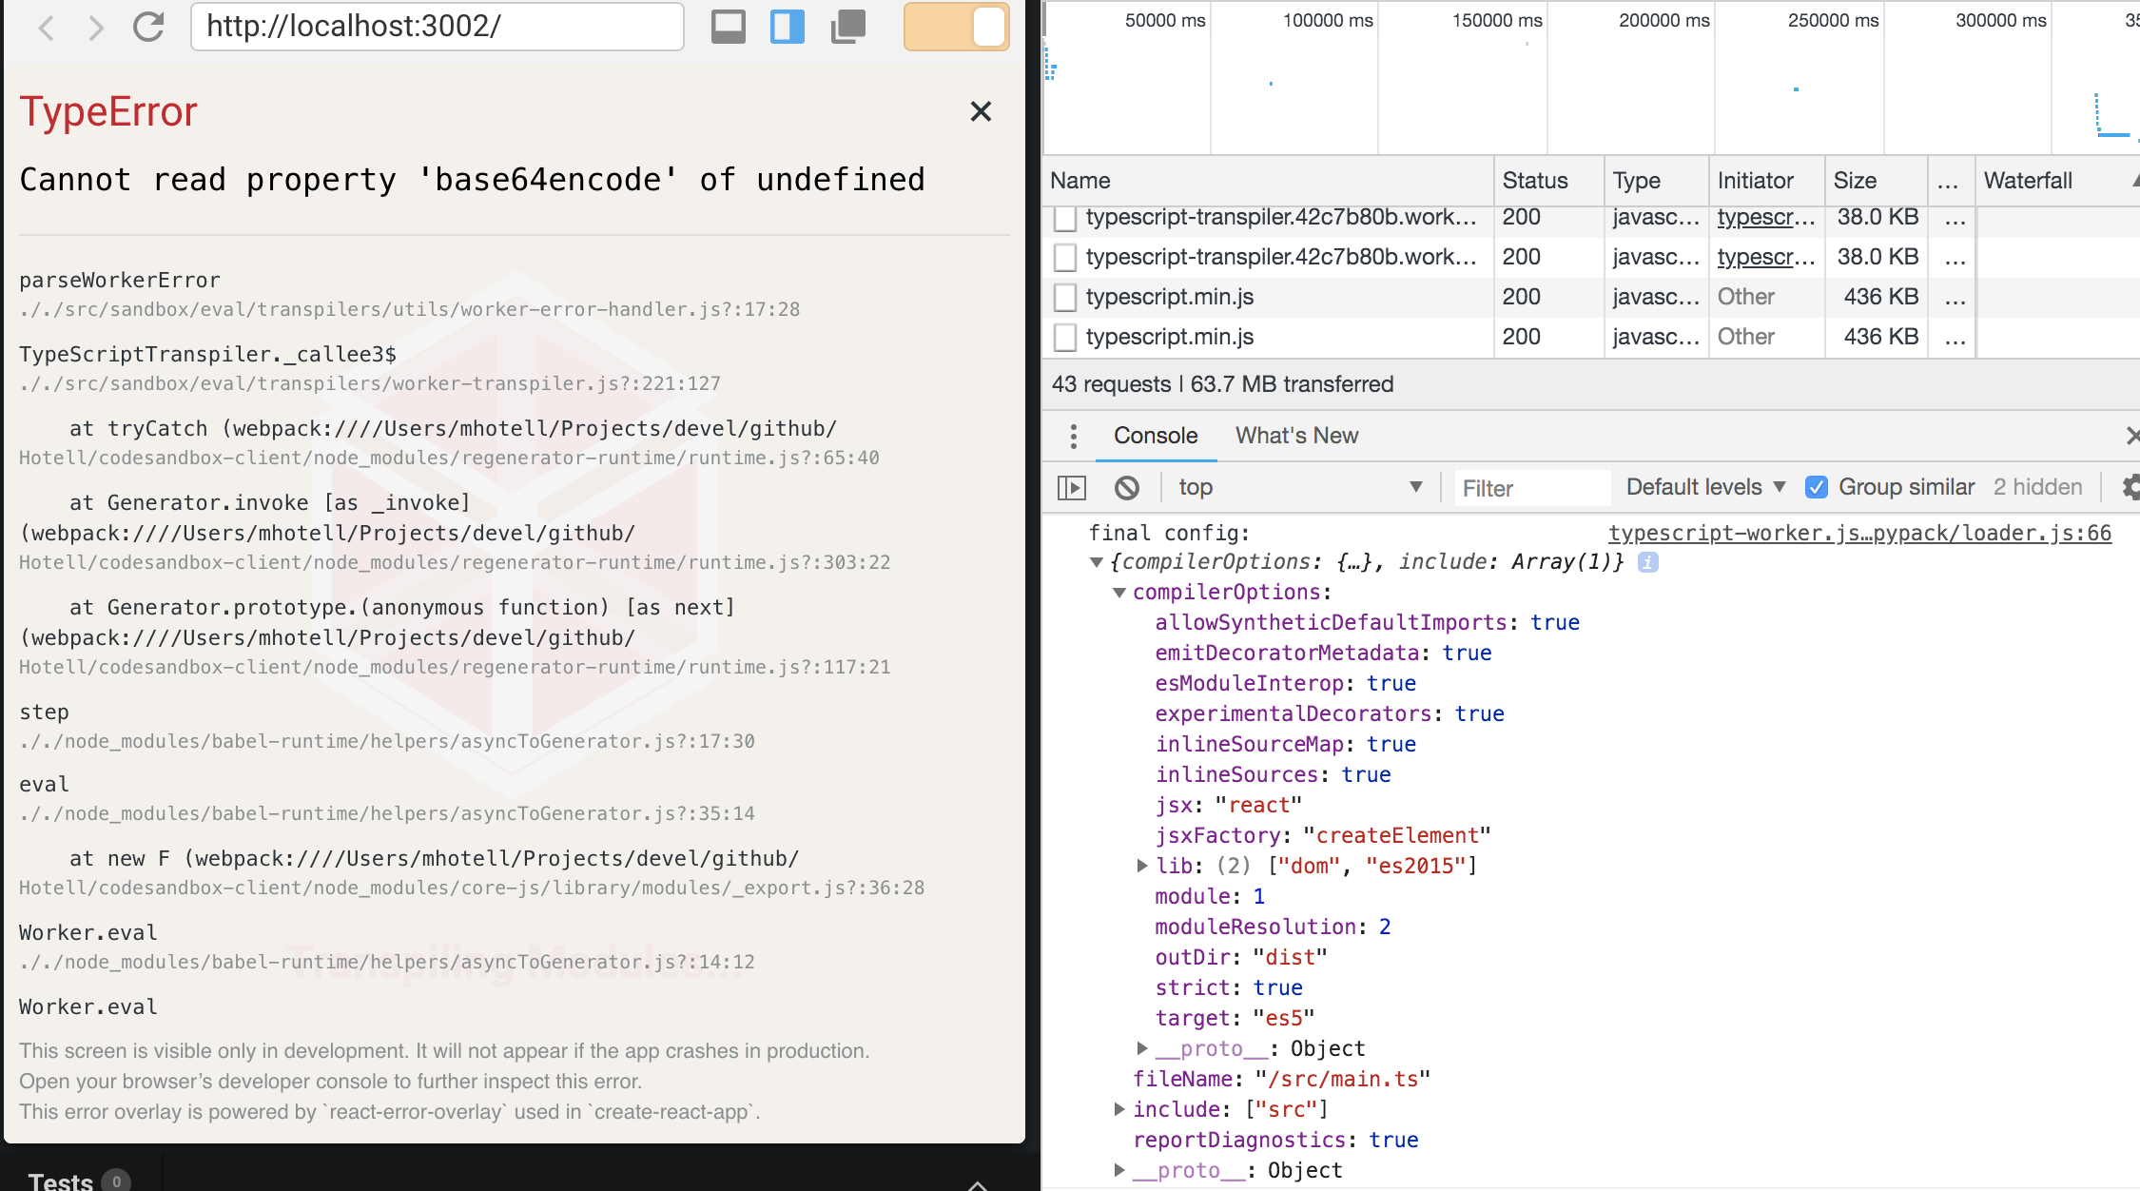
Task: Expand the include array entry
Action: click(x=1119, y=1109)
